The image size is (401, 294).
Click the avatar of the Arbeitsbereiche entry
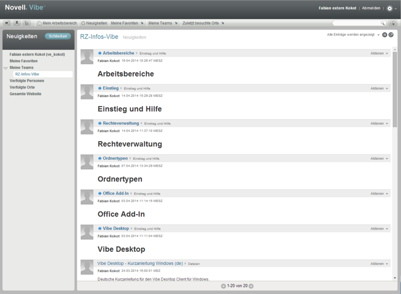(x=87, y=57)
